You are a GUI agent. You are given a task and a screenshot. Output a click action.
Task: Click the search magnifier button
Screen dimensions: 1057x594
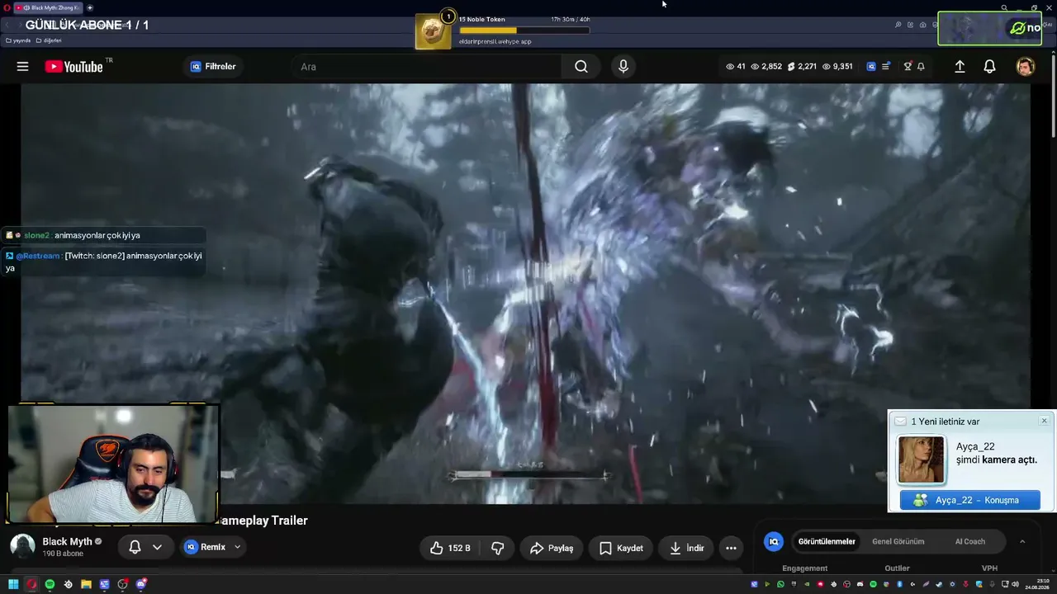pos(581,67)
